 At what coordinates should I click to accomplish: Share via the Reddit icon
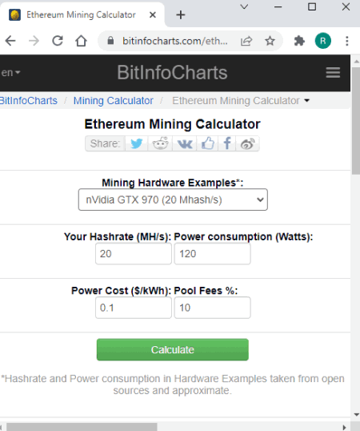[x=160, y=143]
